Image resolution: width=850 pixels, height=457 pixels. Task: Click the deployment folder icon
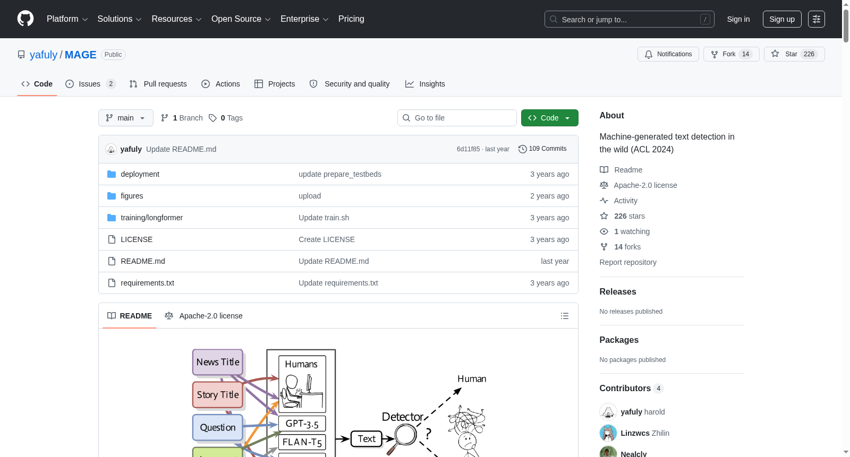(112, 174)
